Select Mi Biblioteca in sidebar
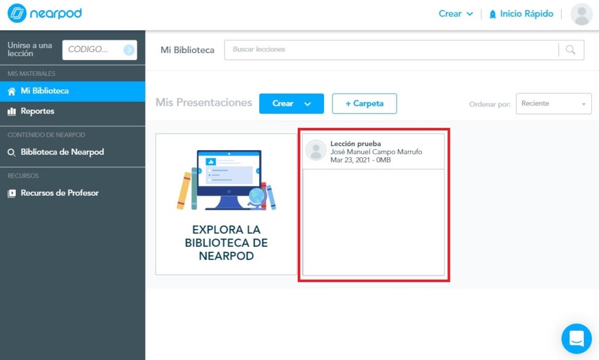The image size is (599, 360). point(44,91)
